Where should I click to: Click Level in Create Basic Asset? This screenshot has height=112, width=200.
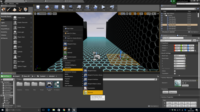tap(73, 48)
